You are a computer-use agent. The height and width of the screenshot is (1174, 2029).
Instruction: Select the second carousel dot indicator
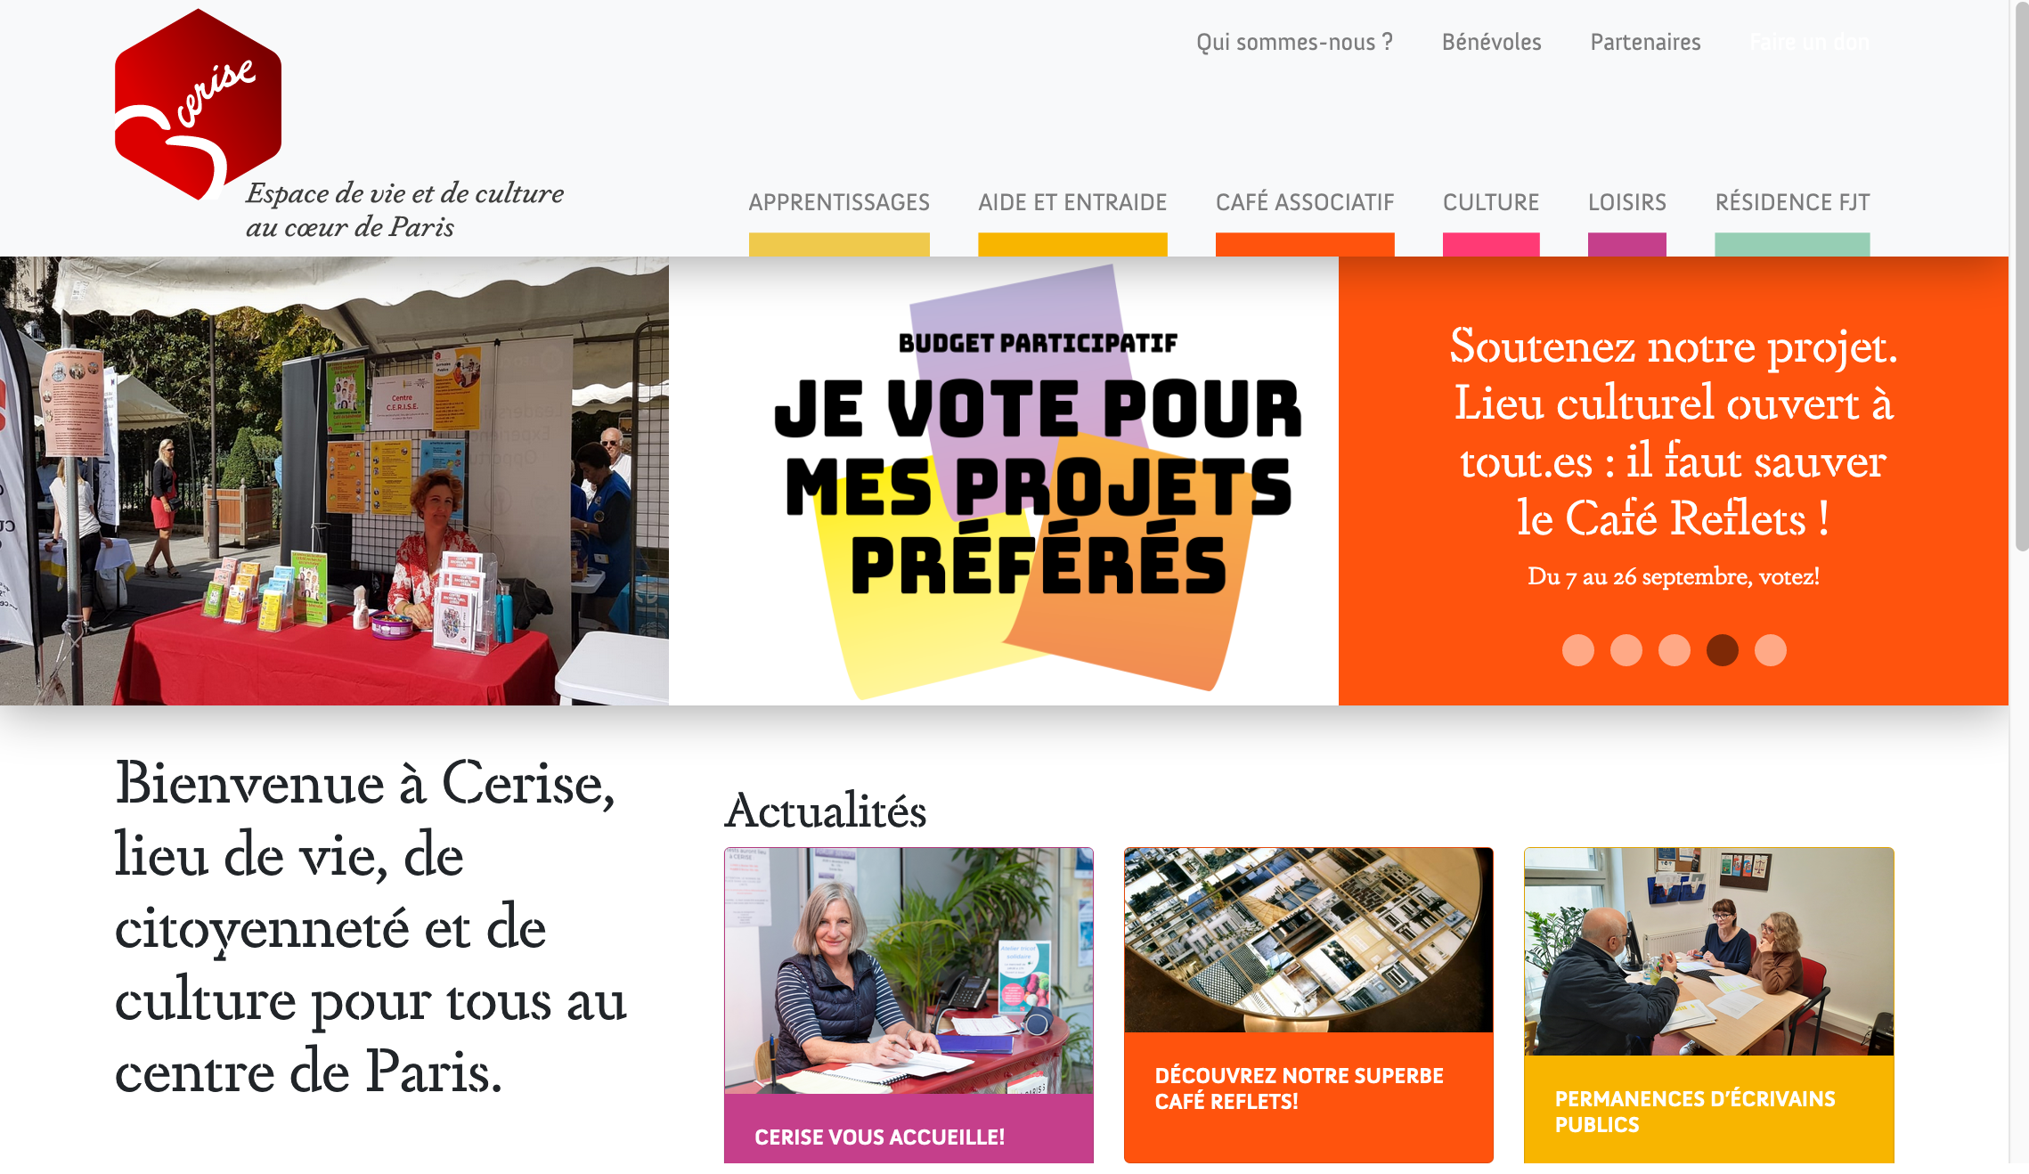(1626, 650)
